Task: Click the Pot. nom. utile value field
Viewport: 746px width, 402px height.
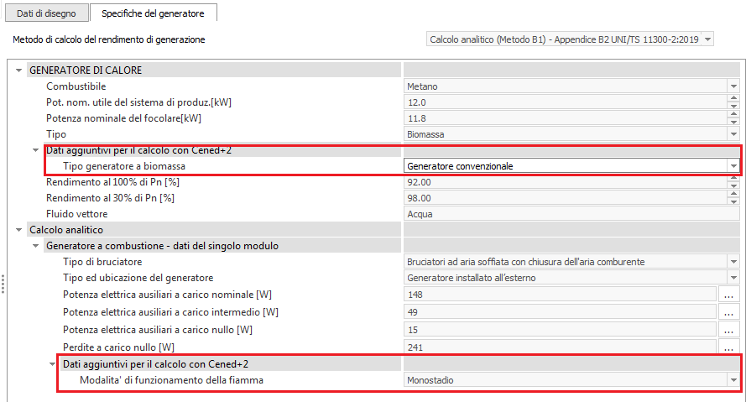Action: click(x=562, y=102)
